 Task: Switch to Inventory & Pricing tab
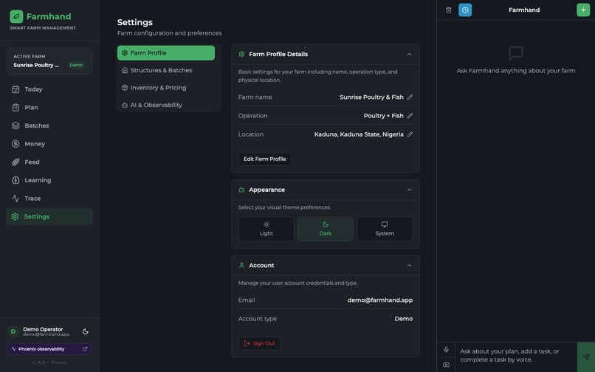[x=166, y=88]
